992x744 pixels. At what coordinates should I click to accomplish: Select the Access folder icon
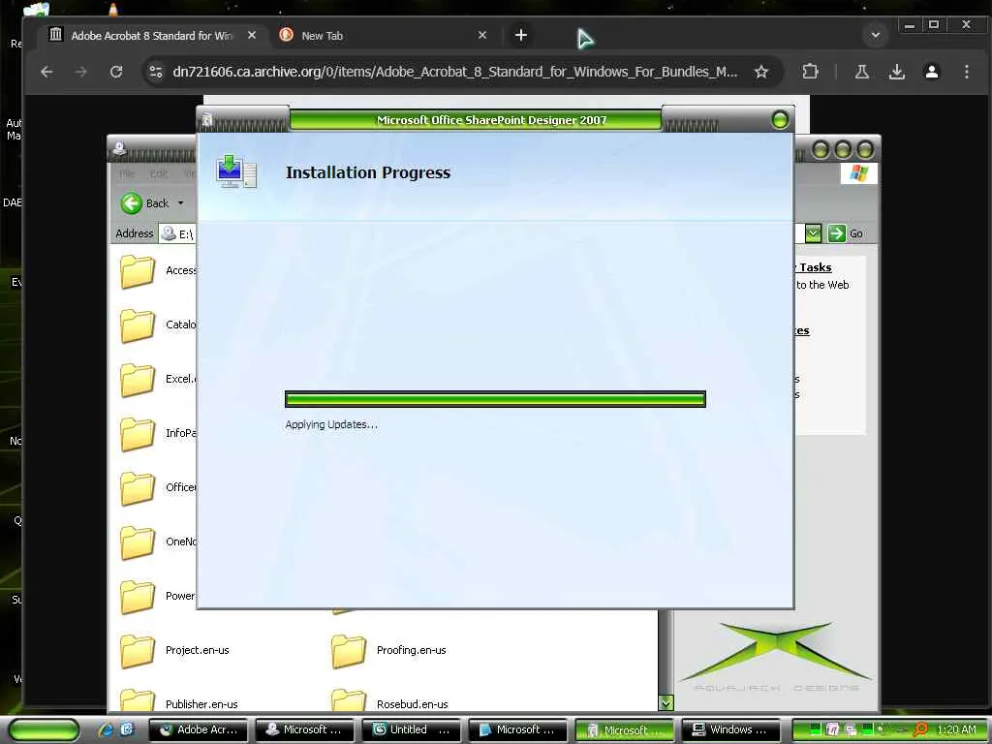tap(138, 271)
